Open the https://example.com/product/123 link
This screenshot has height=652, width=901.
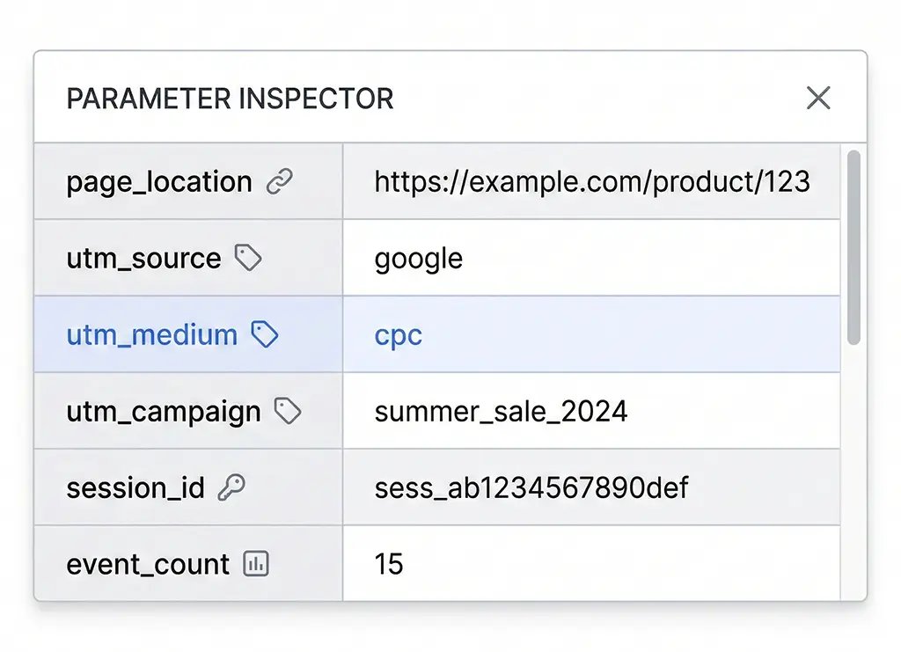coord(592,180)
